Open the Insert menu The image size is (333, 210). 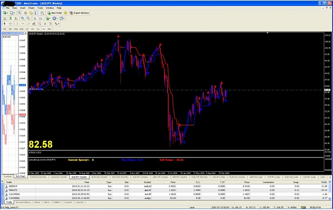point(22,8)
